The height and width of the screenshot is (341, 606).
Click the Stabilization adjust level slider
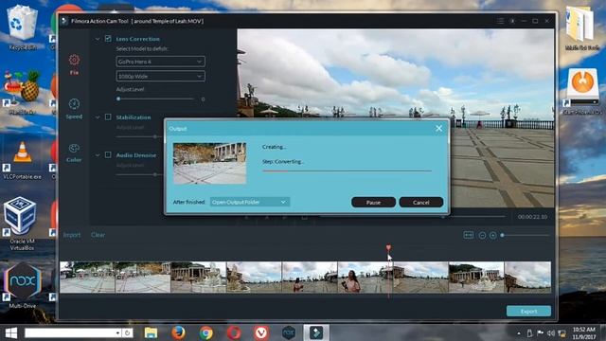(139, 136)
